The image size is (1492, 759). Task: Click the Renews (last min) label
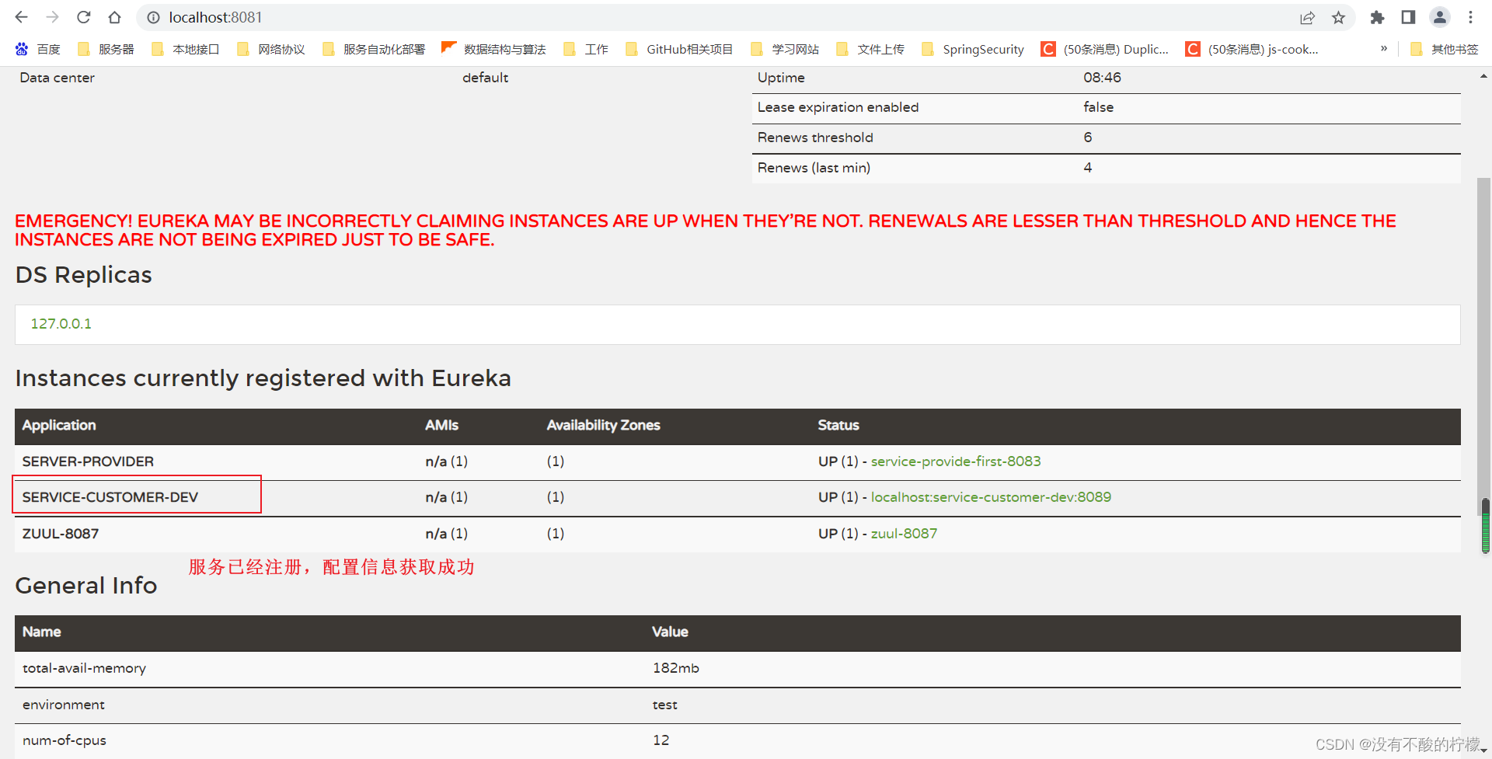814,168
